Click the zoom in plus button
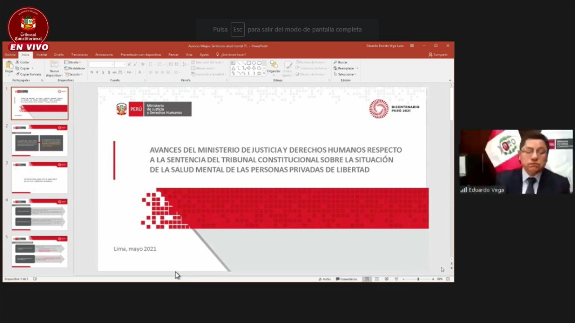 433,279
